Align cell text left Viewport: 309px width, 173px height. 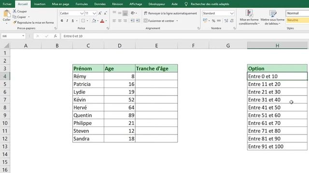tap(114, 21)
